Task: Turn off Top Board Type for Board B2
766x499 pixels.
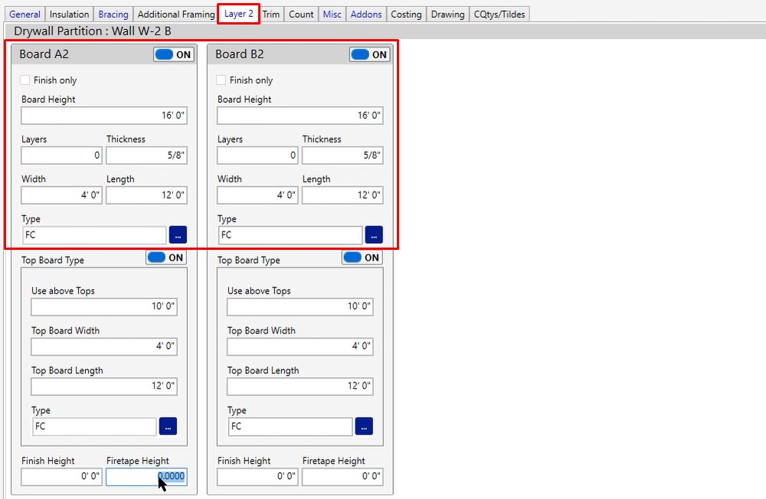Action: pyautogui.click(x=362, y=258)
